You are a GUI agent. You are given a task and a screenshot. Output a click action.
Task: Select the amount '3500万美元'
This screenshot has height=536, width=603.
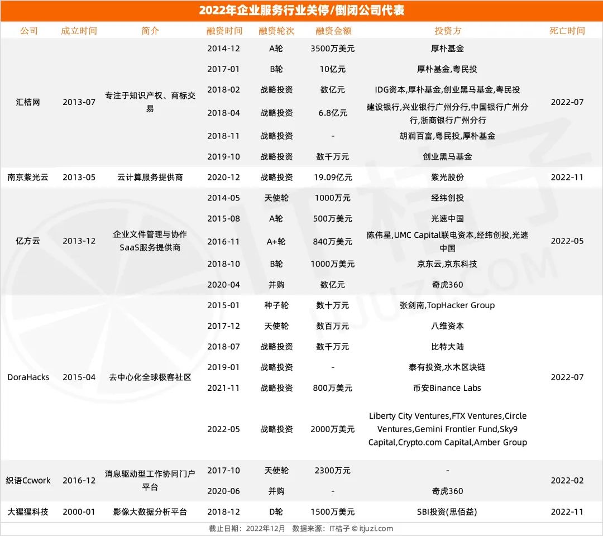tap(333, 49)
